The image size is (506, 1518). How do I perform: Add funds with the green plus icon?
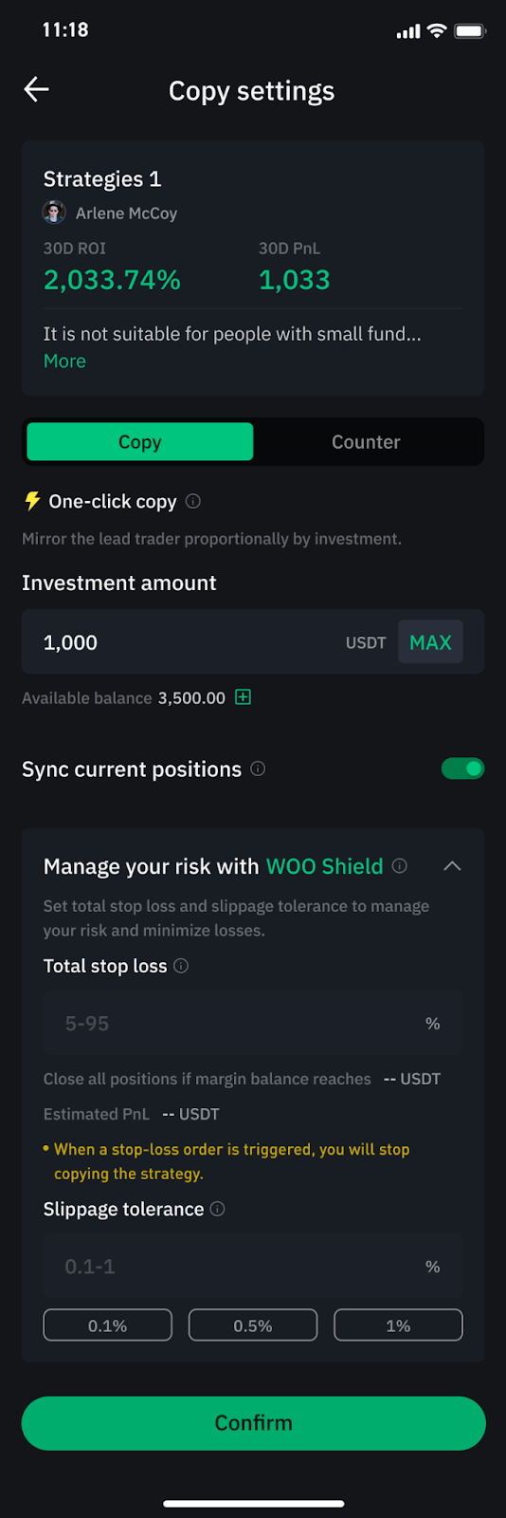pyautogui.click(x=243, y=697)
